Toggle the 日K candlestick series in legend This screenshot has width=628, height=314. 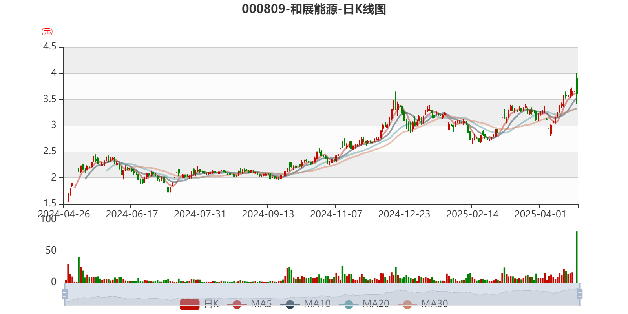(x=199, y=304)
